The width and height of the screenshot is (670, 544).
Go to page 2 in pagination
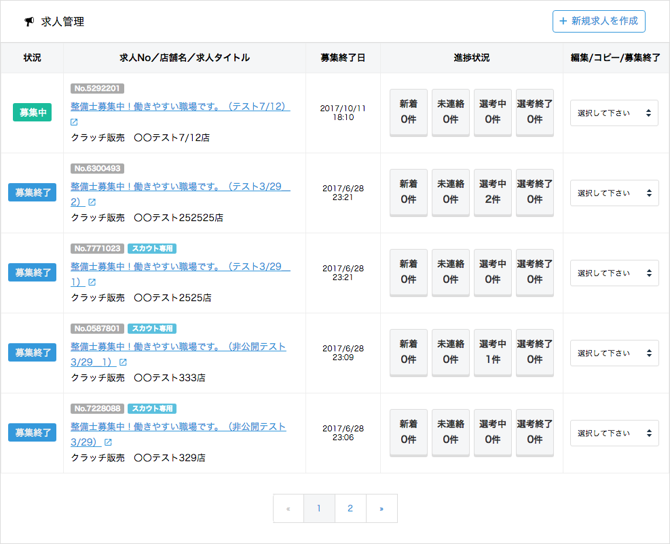(350, 509)
